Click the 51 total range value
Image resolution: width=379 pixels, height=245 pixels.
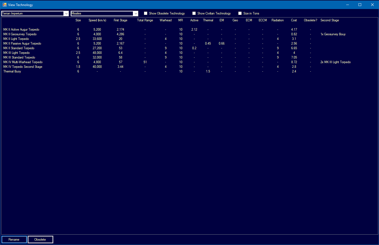(145, 62)
